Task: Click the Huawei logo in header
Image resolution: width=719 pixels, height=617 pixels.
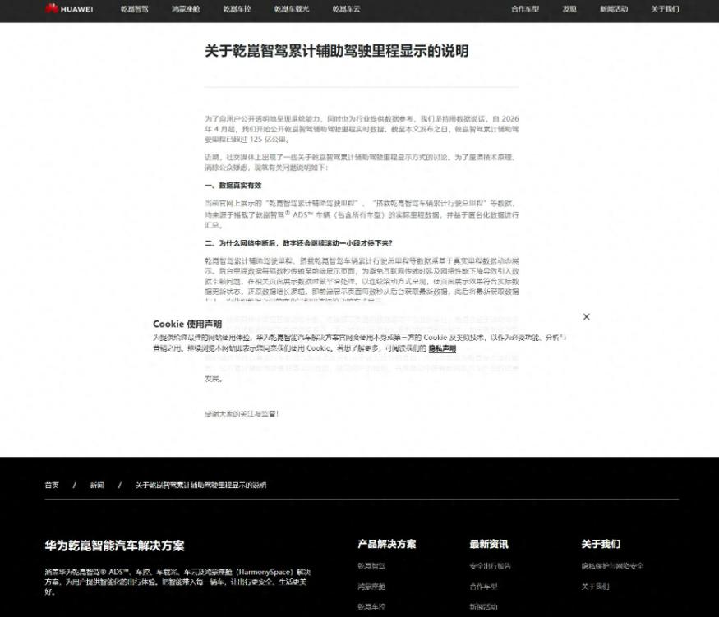Action: [69, 9]
